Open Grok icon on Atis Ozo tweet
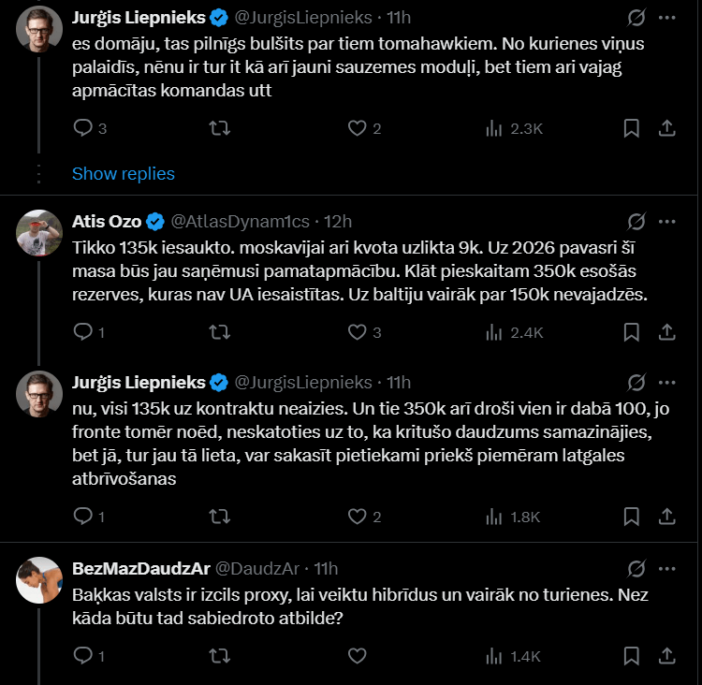702x685 pixels. 636,222
